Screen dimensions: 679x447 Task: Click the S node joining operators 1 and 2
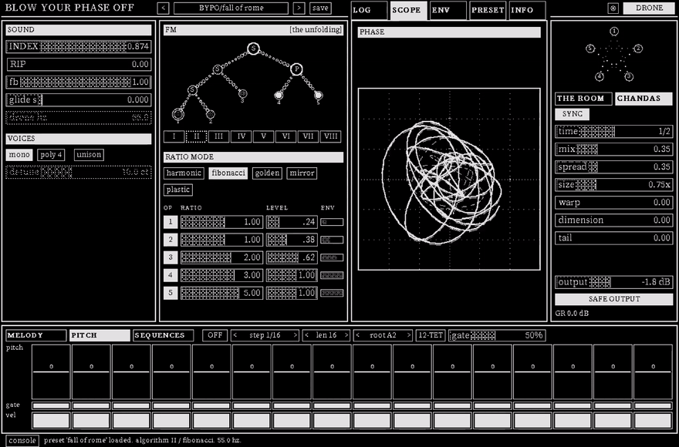pyautogui.click(x=192, y=90)
